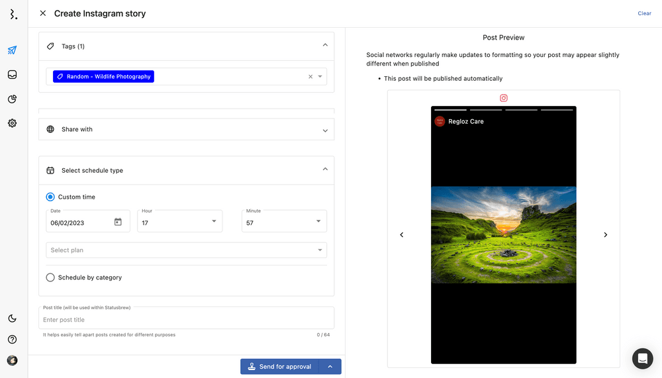Screen dimensions: 662x378
Task: Open the reports pie chart icon
Action: (x=12, y=99)
